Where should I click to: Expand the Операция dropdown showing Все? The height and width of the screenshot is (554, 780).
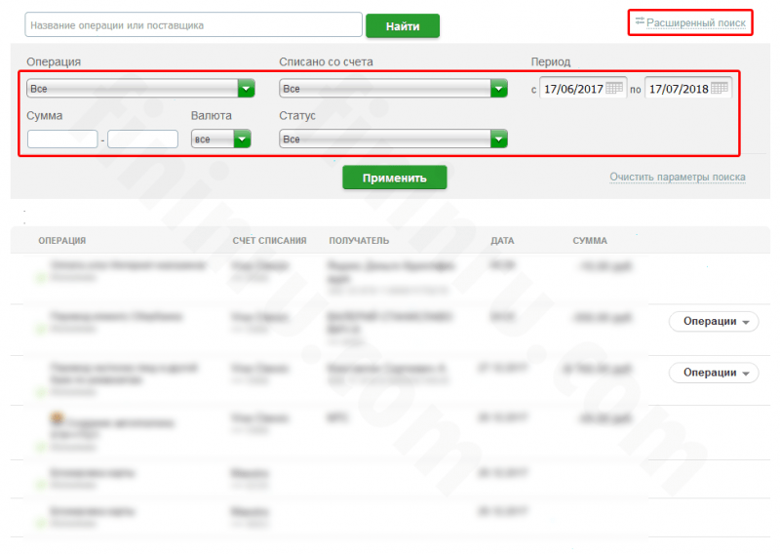pyautogui.click(x=140, y=89)
